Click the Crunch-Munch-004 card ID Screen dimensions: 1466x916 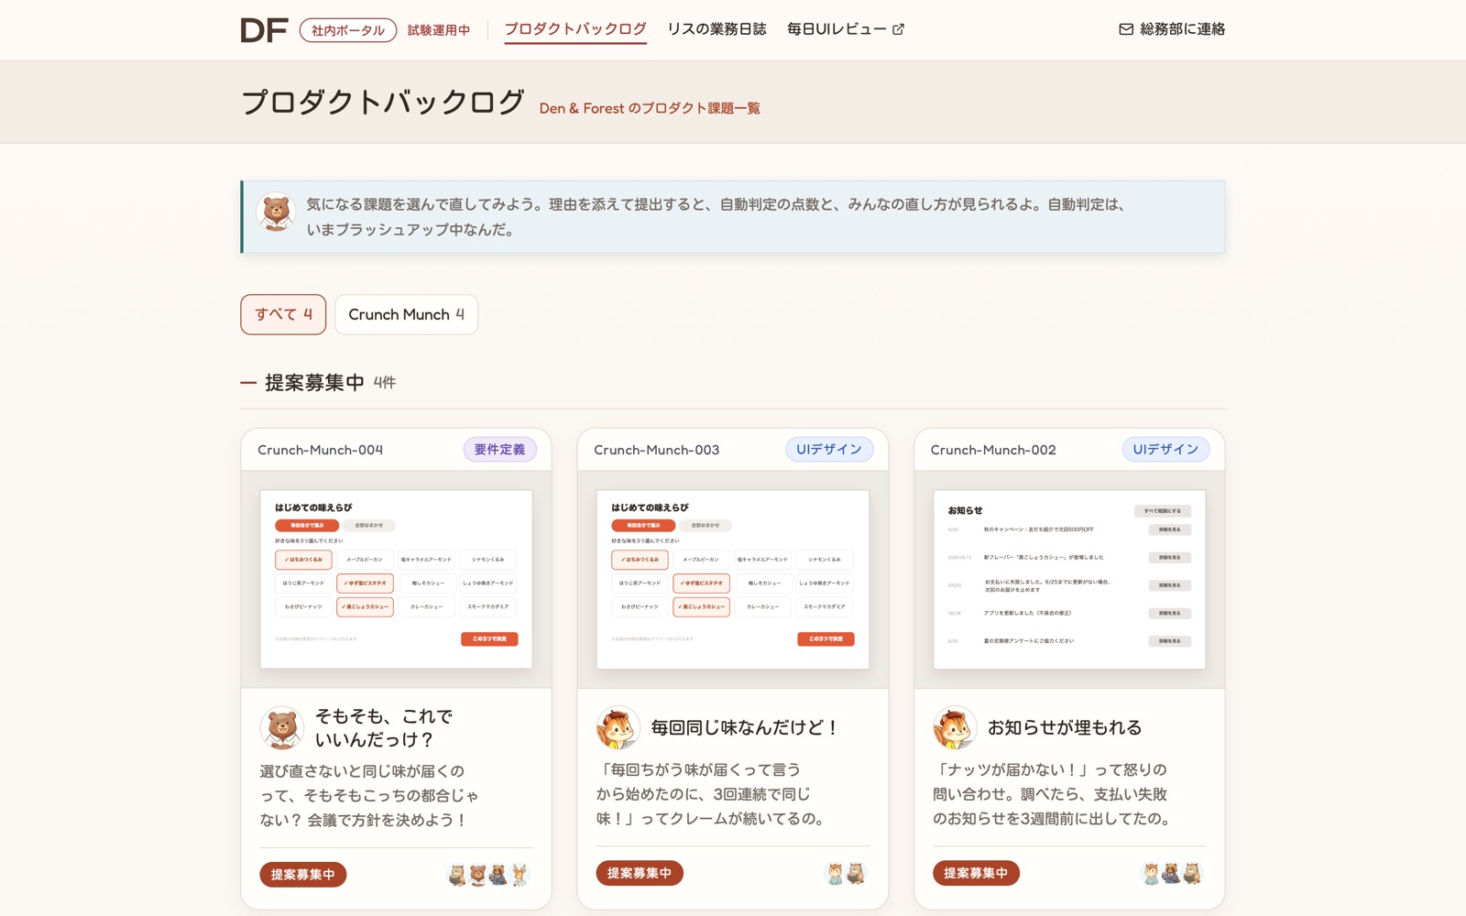coord(321,450)
